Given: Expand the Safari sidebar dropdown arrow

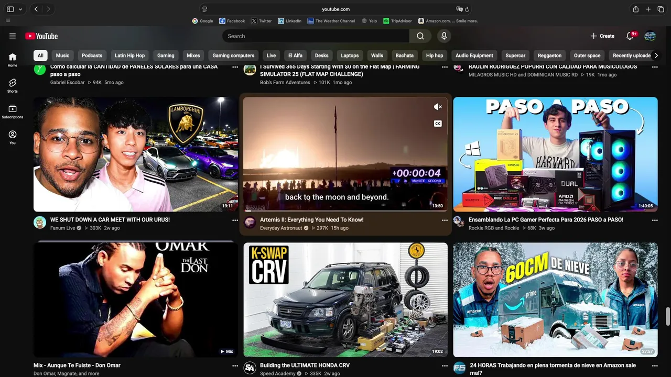Looking at the screenshot, I should (20, 9).
